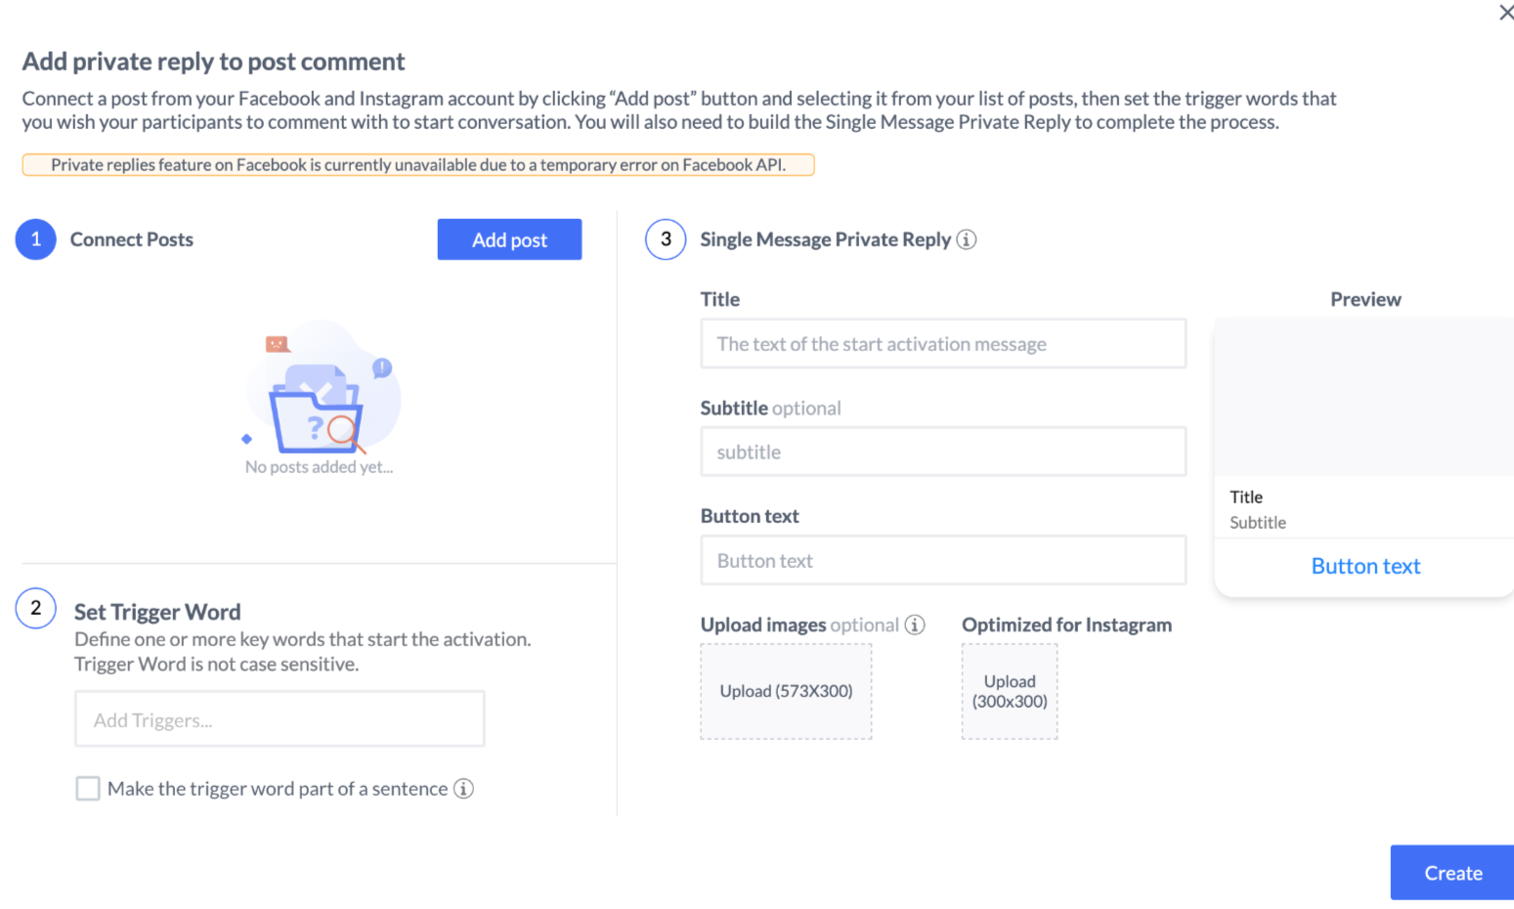The height and width of the screenshot is (909, 1514).
Task: Open Instagram Upload (300x300) image box
Action: point(1010,691)
